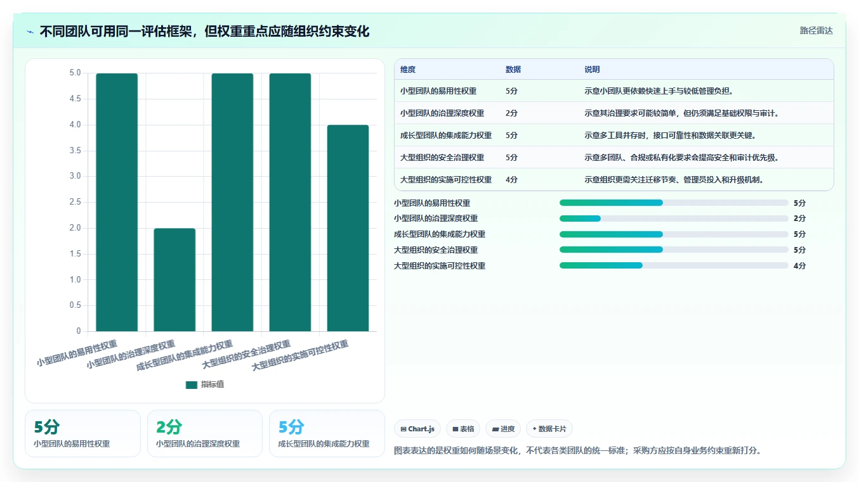Open the 5分 小型团队的易用性权重 stat card
The image size is (859, 482).
[82, 433]
